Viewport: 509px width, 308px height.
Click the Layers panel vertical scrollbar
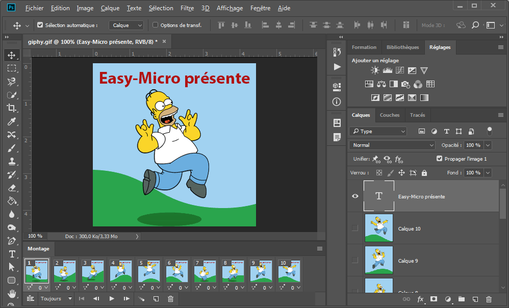(503, 204)
